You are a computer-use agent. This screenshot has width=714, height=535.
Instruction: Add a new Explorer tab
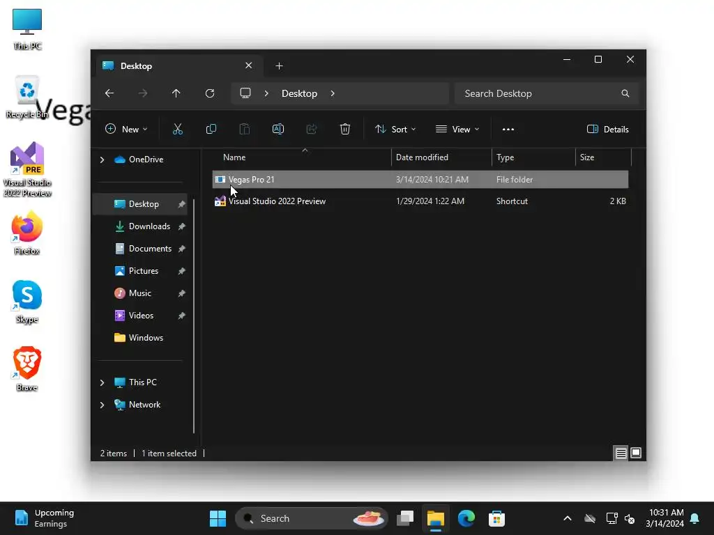pos(279,66)
